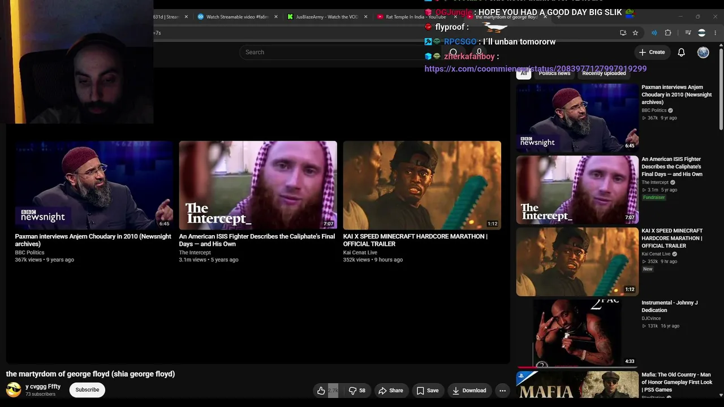This screenshot has height=407, width=724.
Task: Open y cvggg Fffty channel avatar
Action: click(14, 390)
